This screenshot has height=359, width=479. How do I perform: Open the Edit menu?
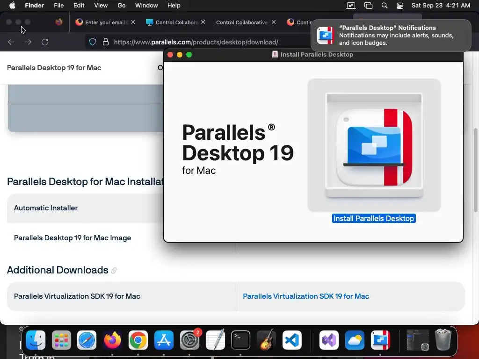(x=79, y=6)
